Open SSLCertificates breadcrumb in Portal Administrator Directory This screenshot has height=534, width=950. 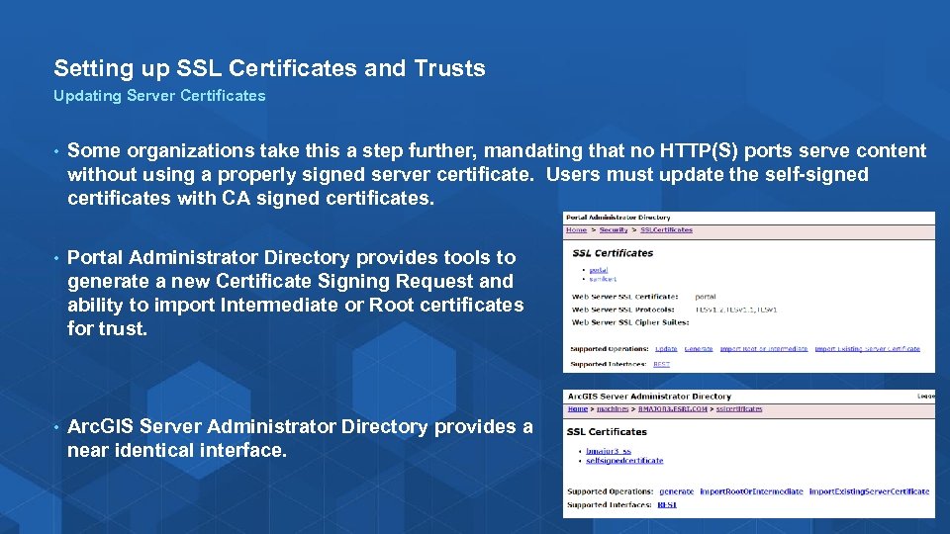click(666, 230)
